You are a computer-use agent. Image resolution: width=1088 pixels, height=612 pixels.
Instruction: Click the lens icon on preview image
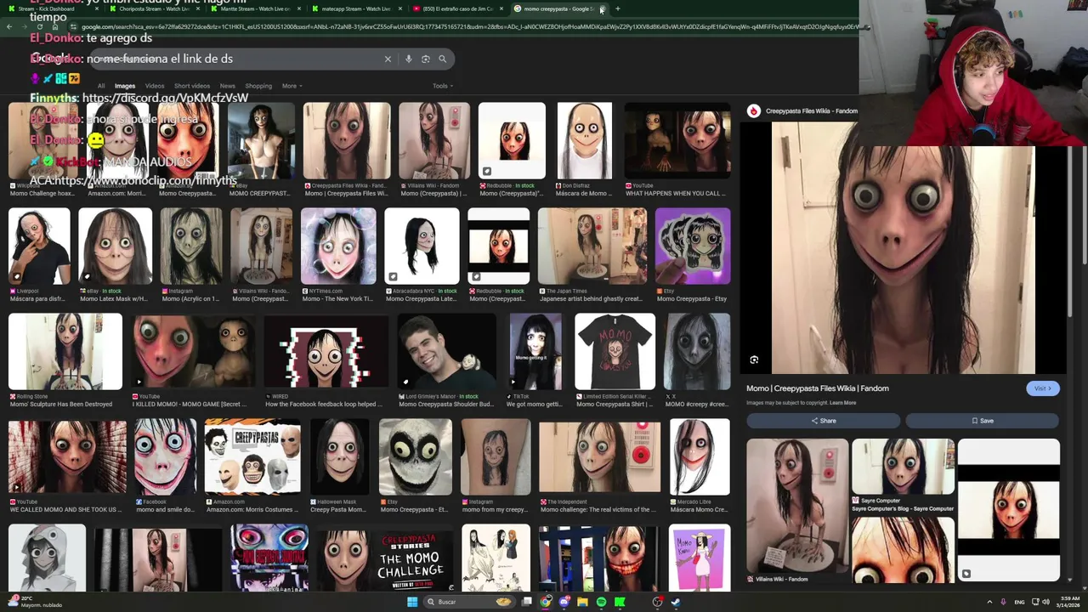coord(754,360)
